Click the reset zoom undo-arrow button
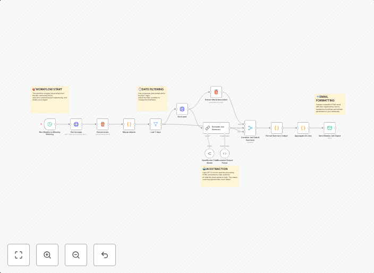The height and width of the screenshot is (273, 374). tap(105, 255)
